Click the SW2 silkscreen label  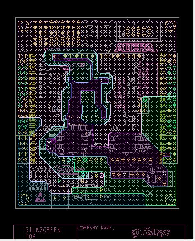[90, 47]
